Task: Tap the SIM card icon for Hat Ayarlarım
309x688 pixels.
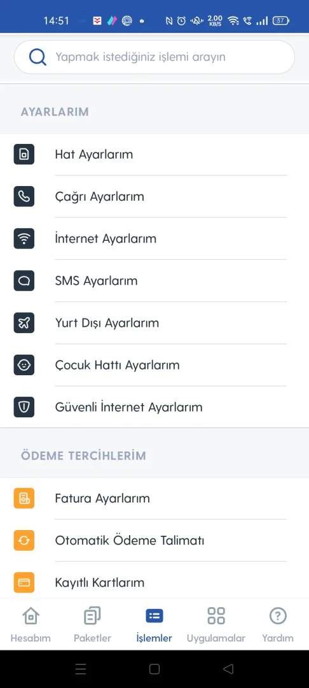Action: point(24,154)
